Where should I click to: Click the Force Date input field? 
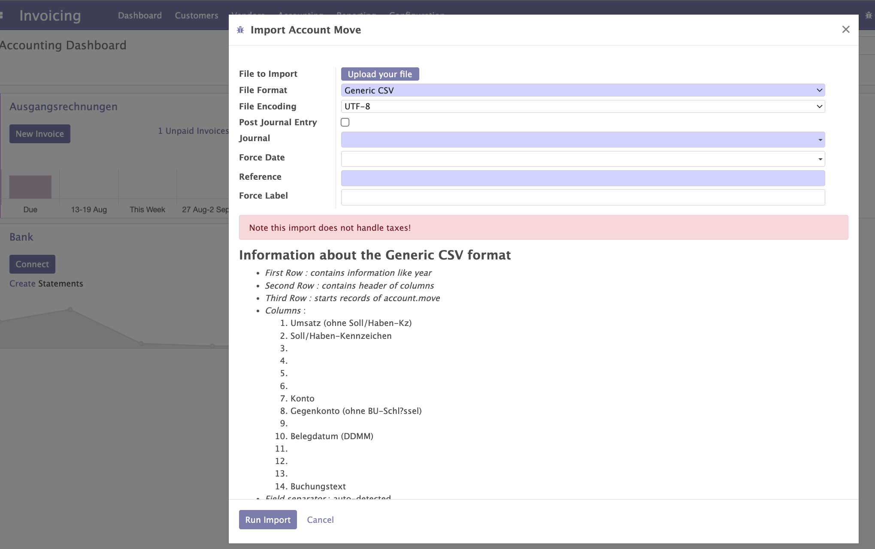(582, 157)
